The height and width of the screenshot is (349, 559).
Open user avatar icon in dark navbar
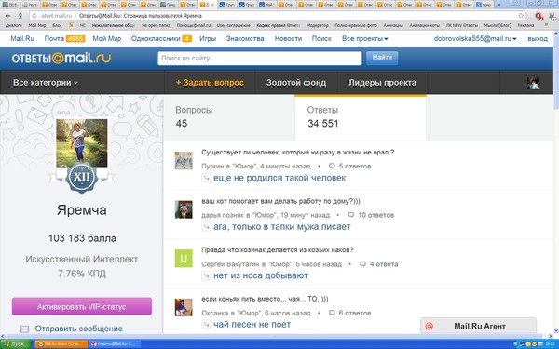point(533,83)
